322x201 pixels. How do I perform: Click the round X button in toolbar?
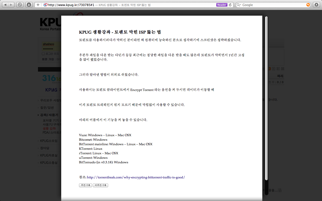pyautogui.click(x=20, y=5)
